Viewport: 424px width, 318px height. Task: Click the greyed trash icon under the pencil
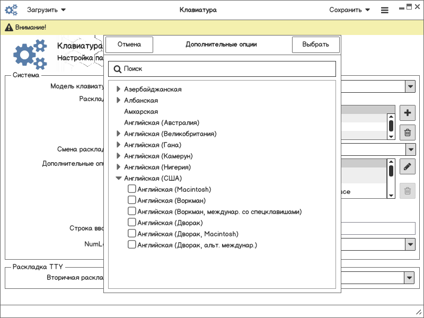[x=408, y=191]
